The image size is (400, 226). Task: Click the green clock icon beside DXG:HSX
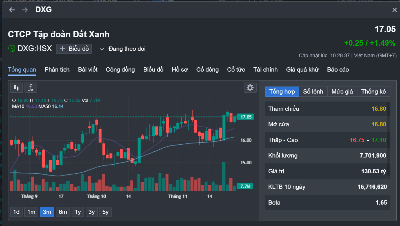pos(12,48)
